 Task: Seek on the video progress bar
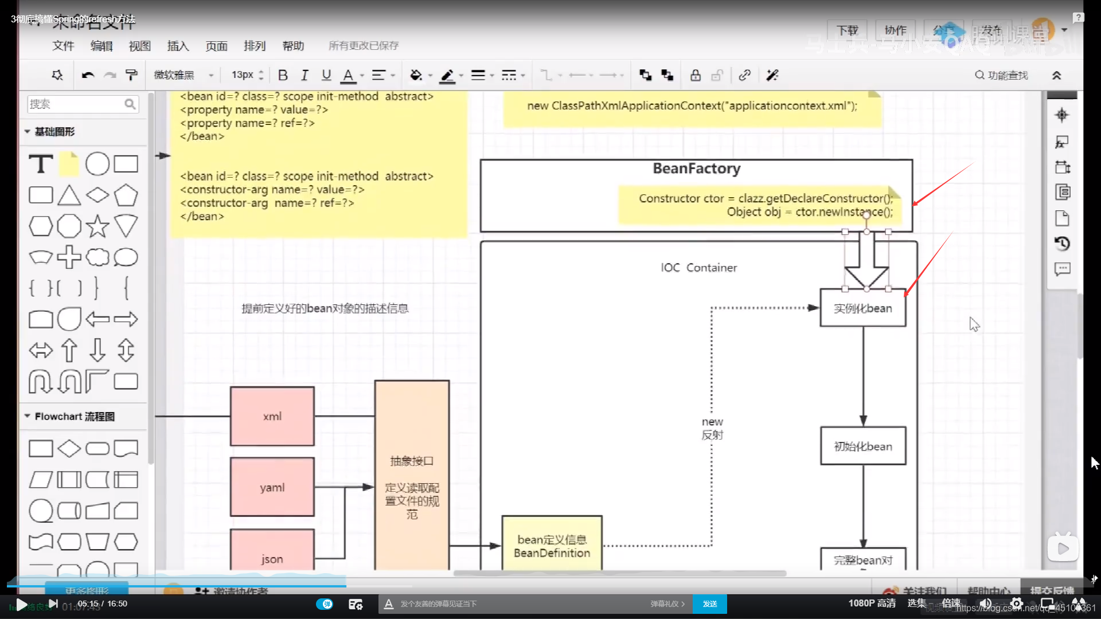[x=550, y=586]
